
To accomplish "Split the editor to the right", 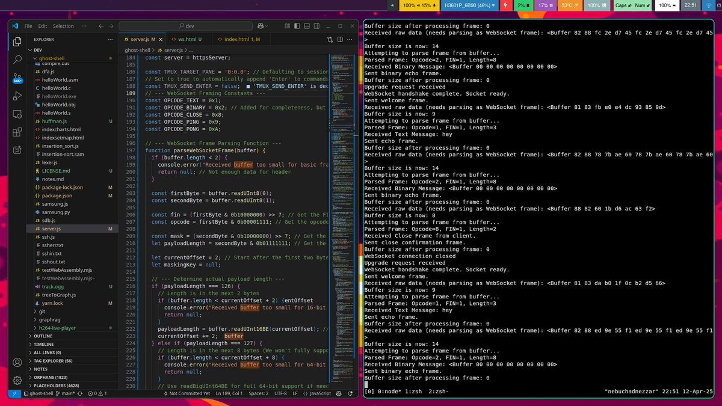I will (x=340, y=39).
